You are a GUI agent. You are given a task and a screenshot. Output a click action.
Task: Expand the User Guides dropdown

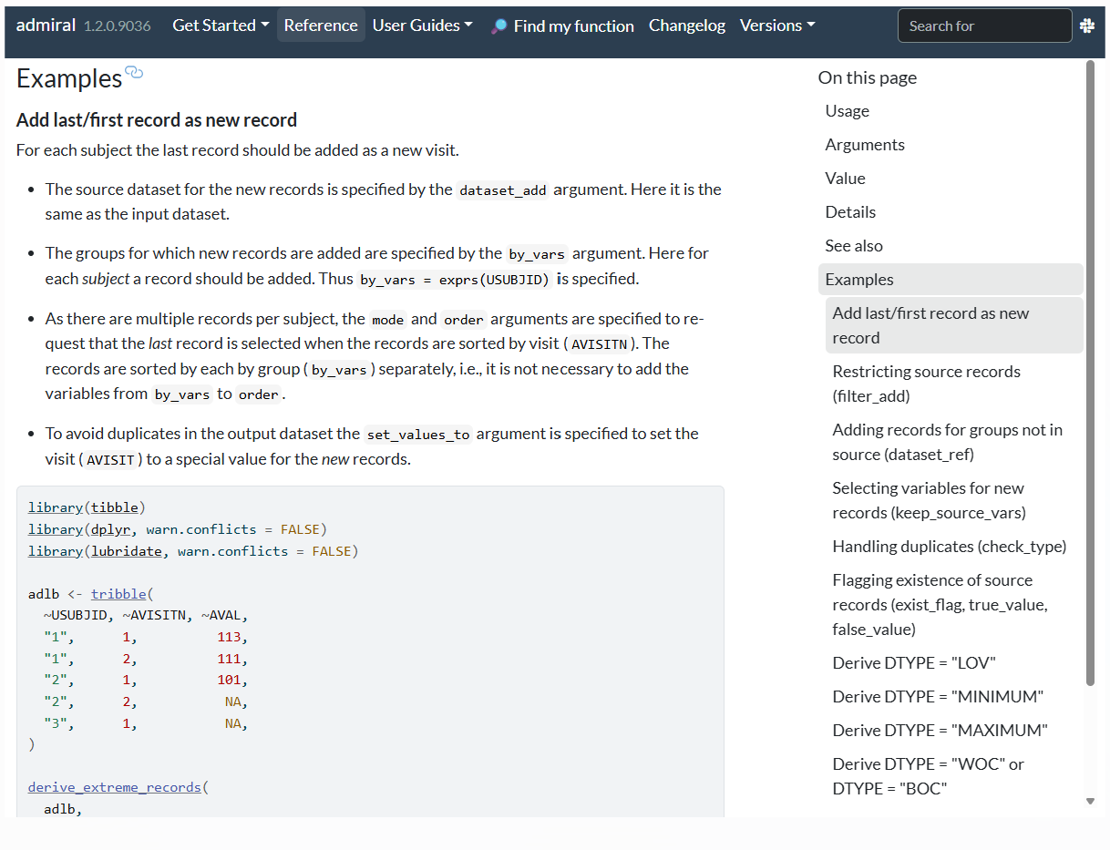422,26
